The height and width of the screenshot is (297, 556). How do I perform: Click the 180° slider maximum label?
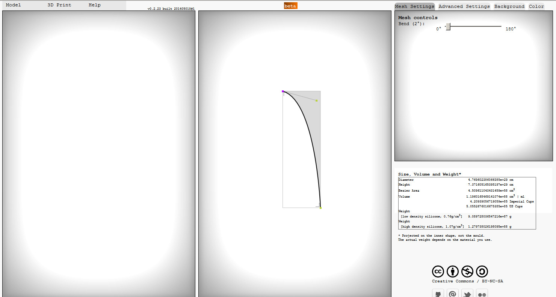[511, 29]
